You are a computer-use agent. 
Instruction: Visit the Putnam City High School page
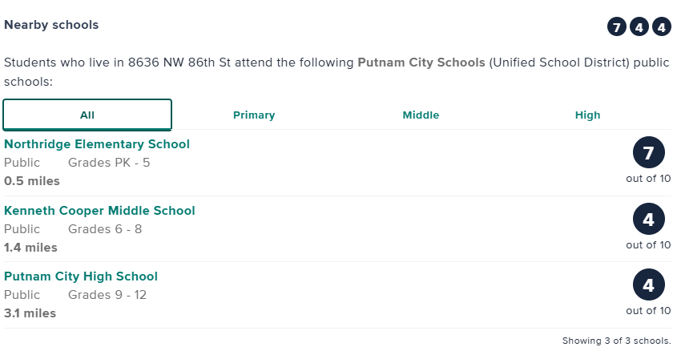click(81, 276)
